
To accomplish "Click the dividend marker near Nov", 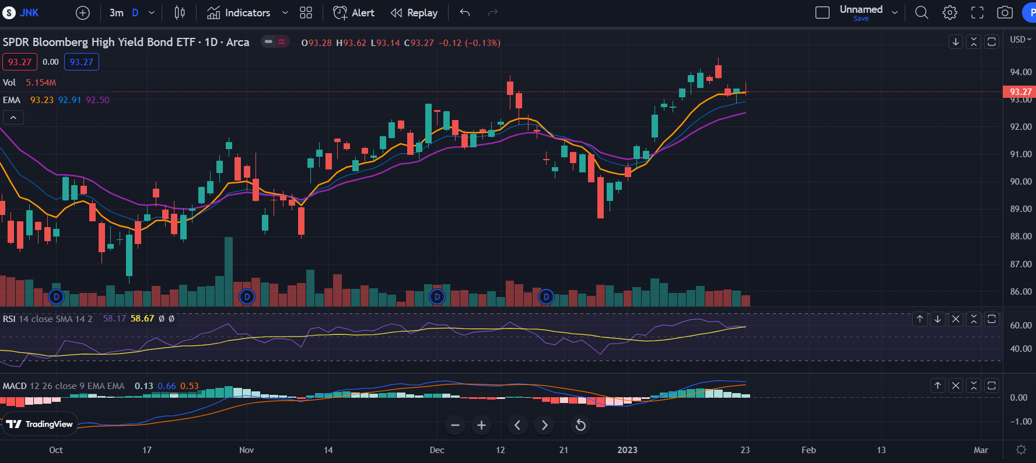I will click(247, 297).
